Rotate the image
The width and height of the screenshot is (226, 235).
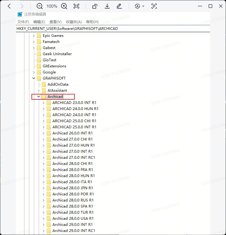pyautogui.click(x=95, y=6)
